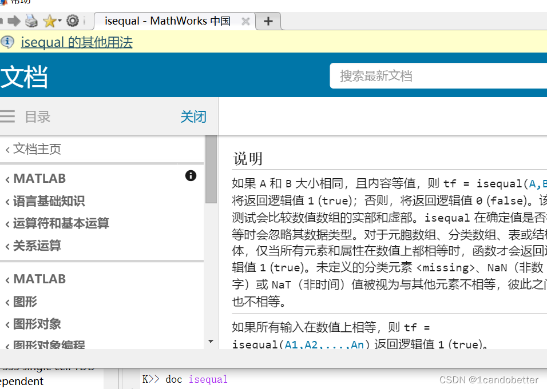The height and width of the screenshot is (389, 547).
Task: Click argument A2 in isequal(A1,A2,...,An)
Action: 311,344
